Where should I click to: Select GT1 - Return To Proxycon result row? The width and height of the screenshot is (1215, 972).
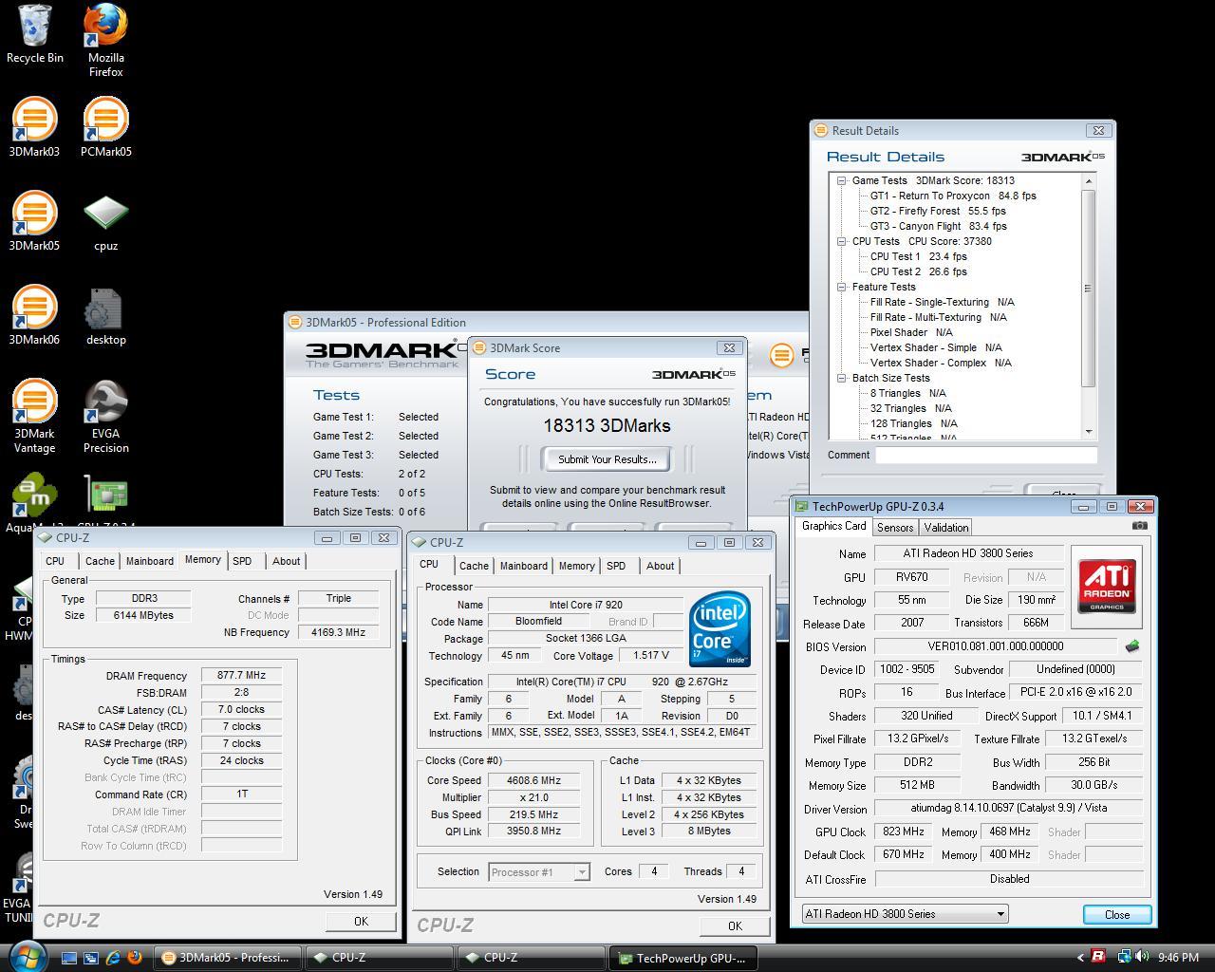tap(953, 196)
